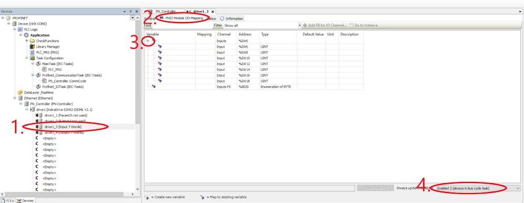Open the Information tab
524x203 pixels.
(232, 18)
